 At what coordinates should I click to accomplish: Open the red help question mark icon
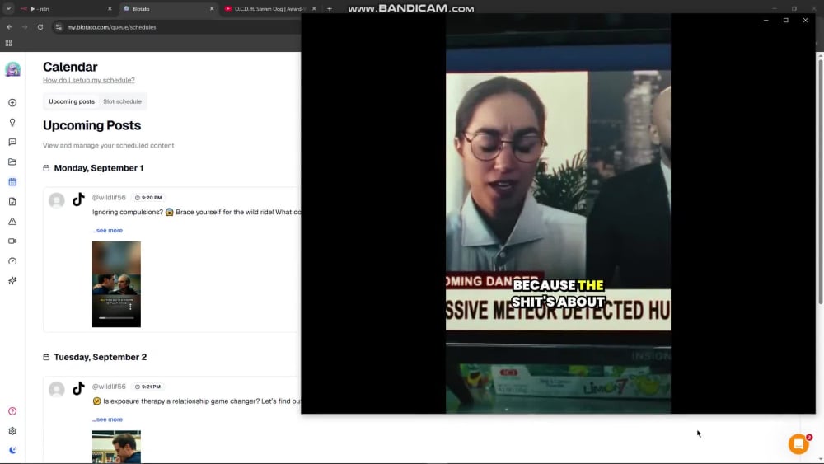(12, 411)
